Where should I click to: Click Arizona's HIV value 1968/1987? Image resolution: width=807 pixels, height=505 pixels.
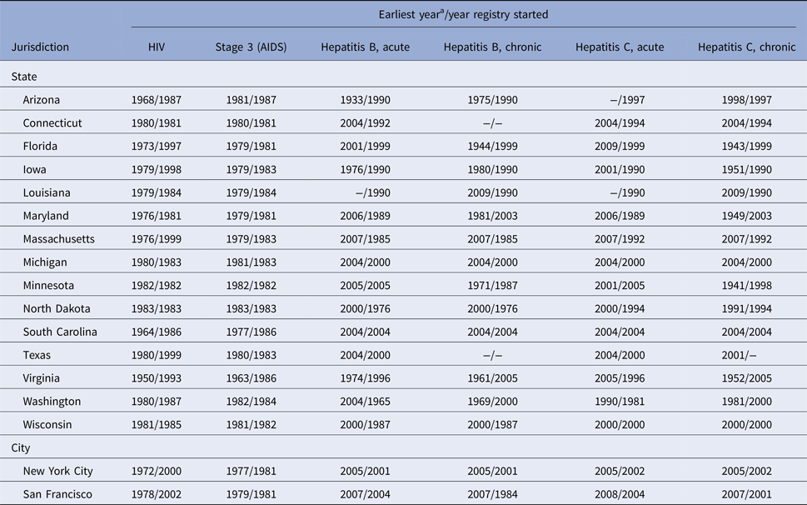click(156, 100)
